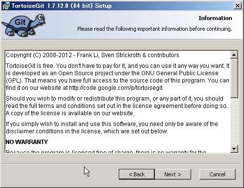Viewport: 244px width, 188px height.
Task: Click the TortoiseGit turtle logo
Action: pyautogui.click(x=24, y=25)
